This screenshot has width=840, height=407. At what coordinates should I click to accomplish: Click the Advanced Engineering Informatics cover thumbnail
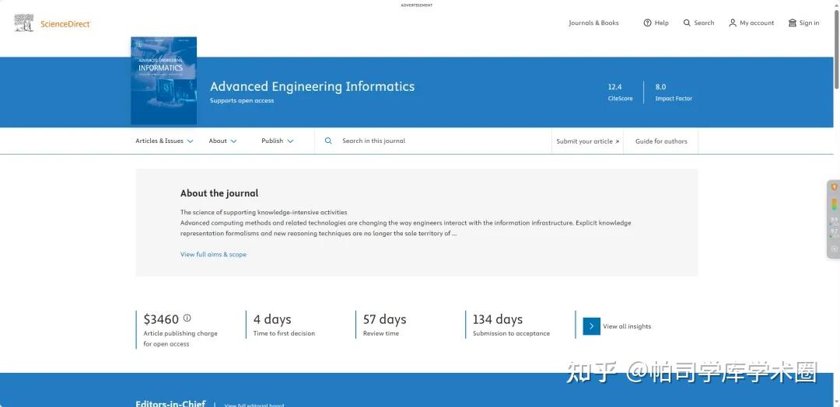[164, 81]
